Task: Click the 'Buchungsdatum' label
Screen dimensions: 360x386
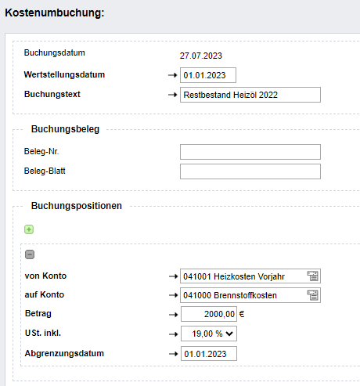Action: 55,52
